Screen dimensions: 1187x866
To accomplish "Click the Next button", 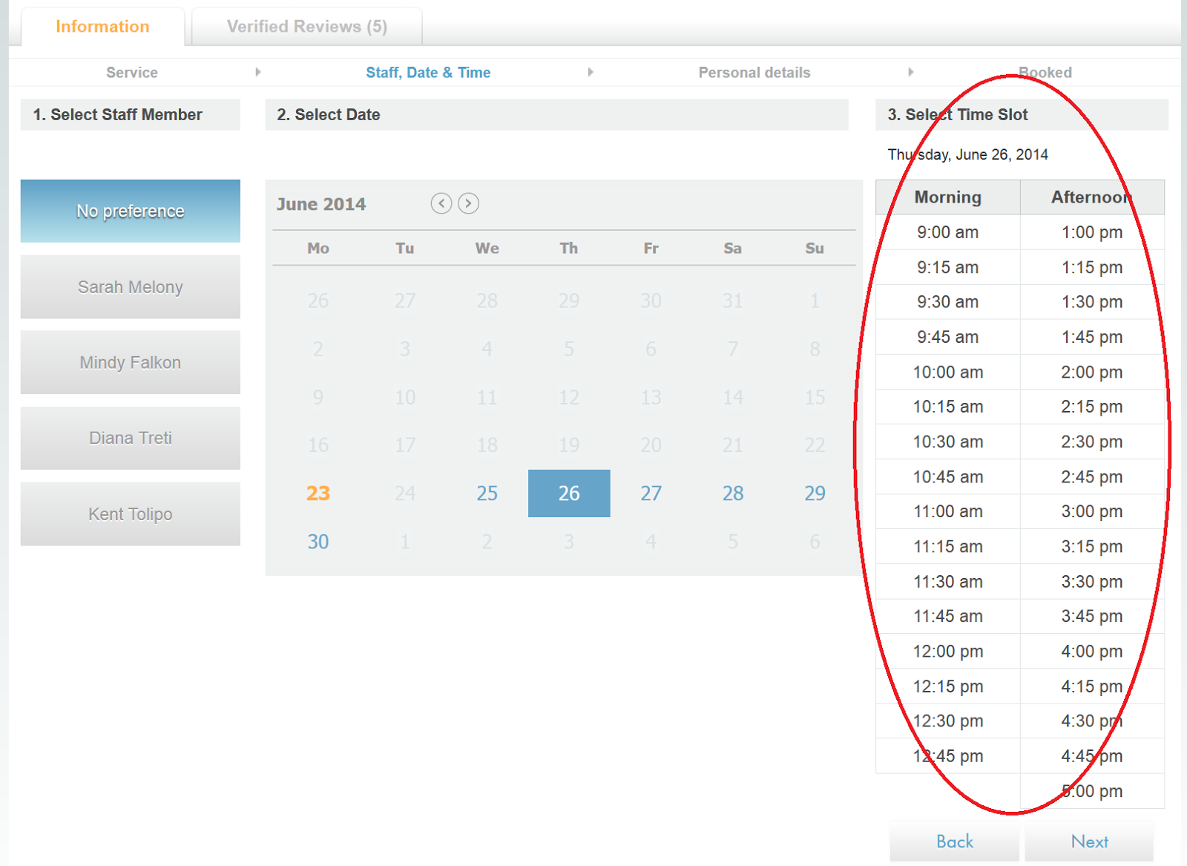I will click(x=1090, y=841).
